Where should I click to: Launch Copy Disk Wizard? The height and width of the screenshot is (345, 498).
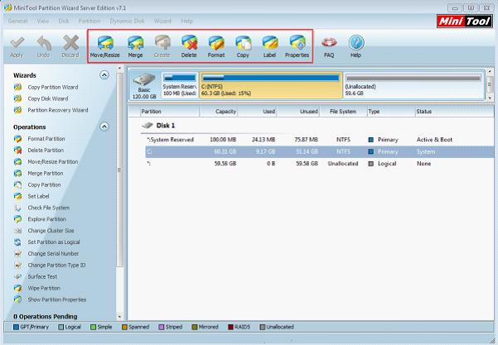(47, 98)
